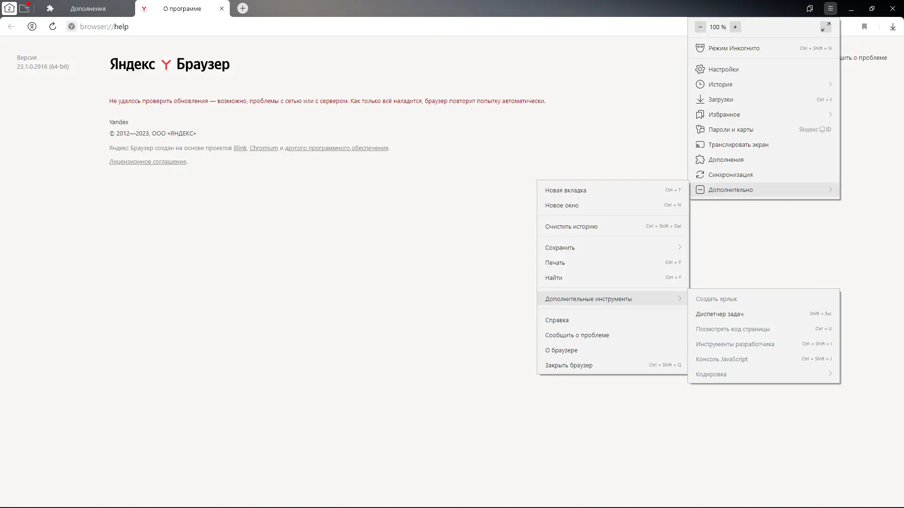
Task: Switch to the Дополнения tab
Action: 88,8
